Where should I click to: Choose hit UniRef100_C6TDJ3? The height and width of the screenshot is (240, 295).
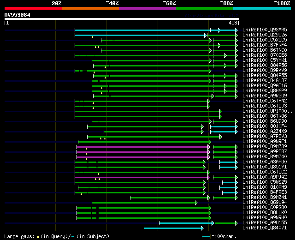[265, 106]
